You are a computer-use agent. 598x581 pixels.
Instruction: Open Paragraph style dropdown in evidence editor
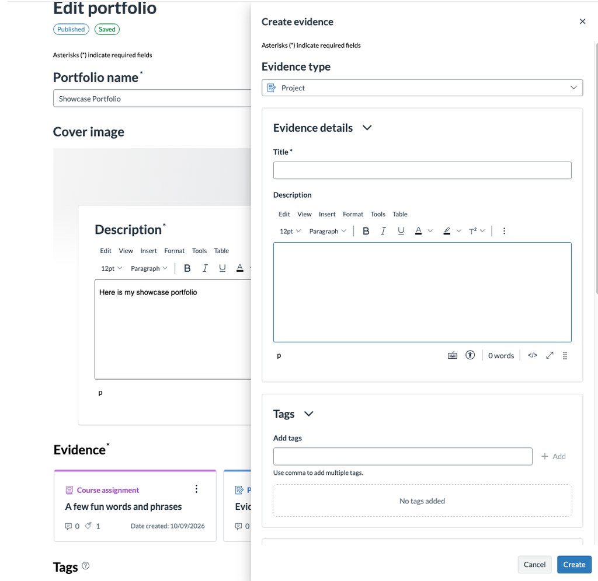(x=328, y=231)
